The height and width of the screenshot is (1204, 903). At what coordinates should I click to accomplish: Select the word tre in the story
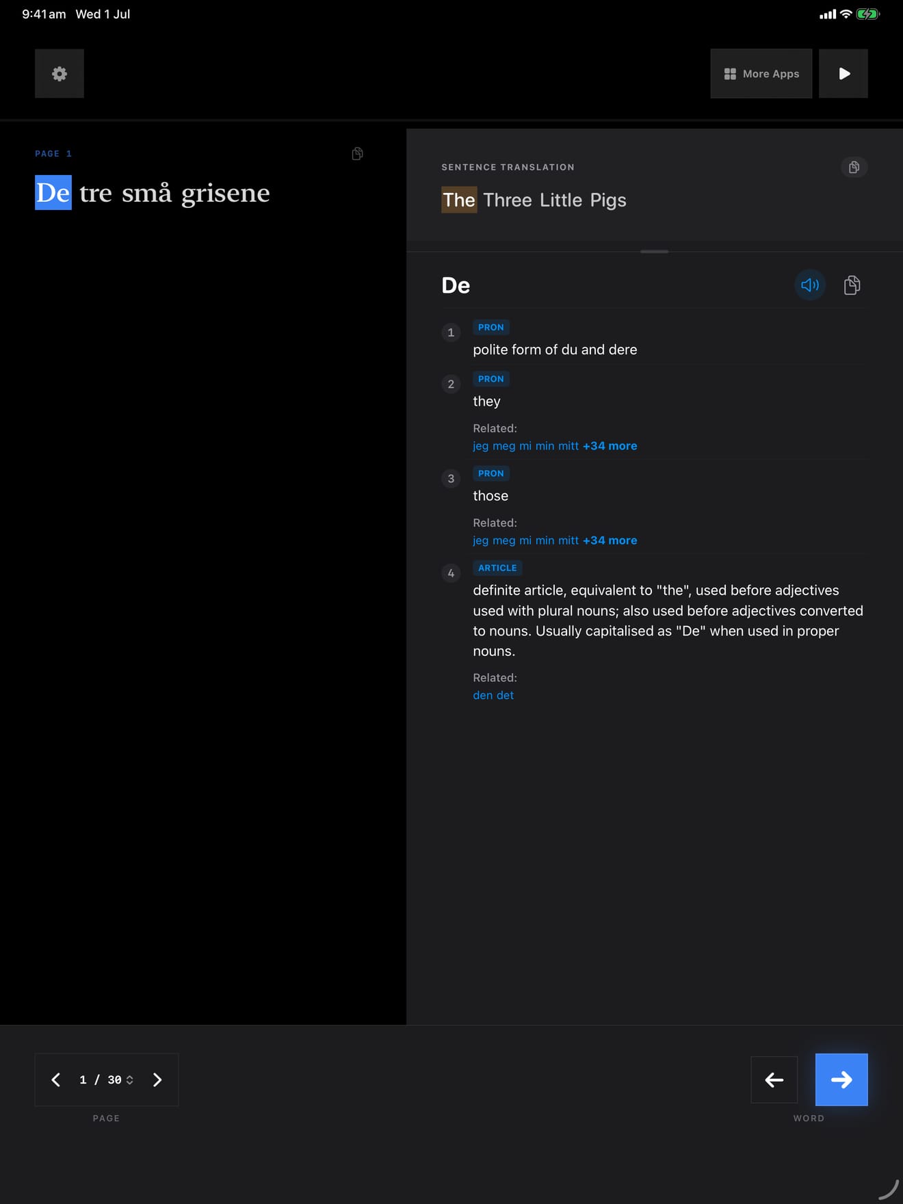click(x=96, y=193)
